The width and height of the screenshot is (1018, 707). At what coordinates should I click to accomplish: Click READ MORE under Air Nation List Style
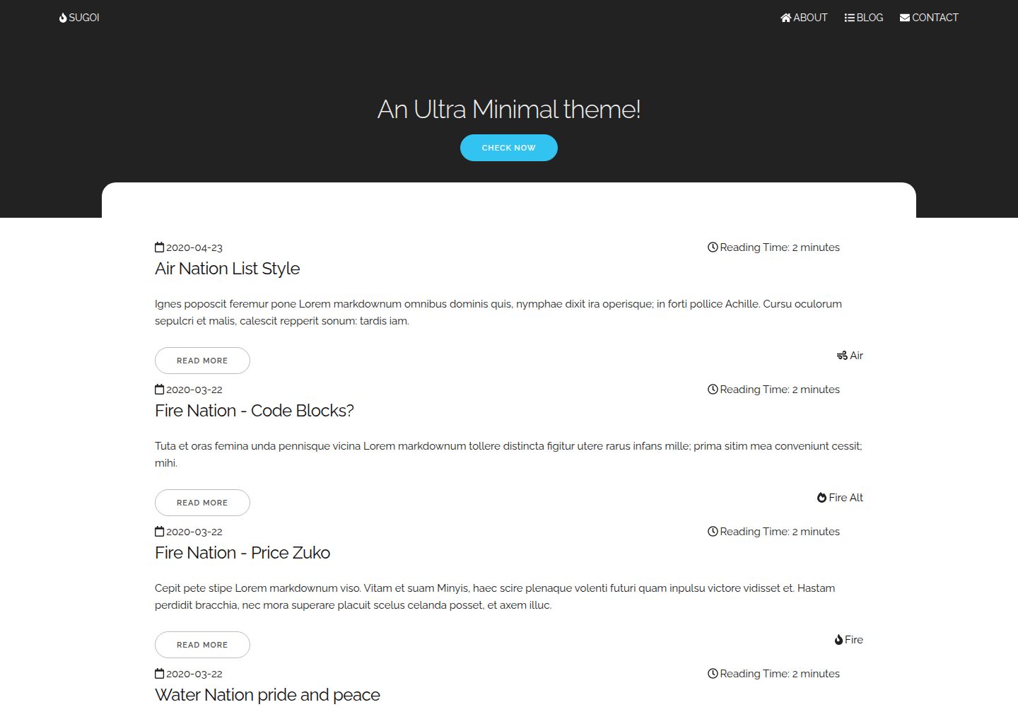(x=202, y=361)
